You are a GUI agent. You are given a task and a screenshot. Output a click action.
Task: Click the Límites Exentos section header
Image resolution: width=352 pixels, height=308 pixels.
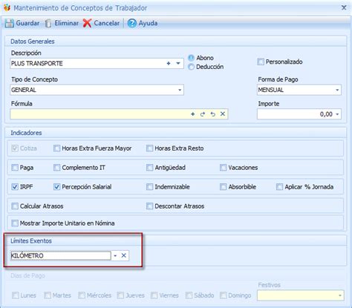click(31, 240)
